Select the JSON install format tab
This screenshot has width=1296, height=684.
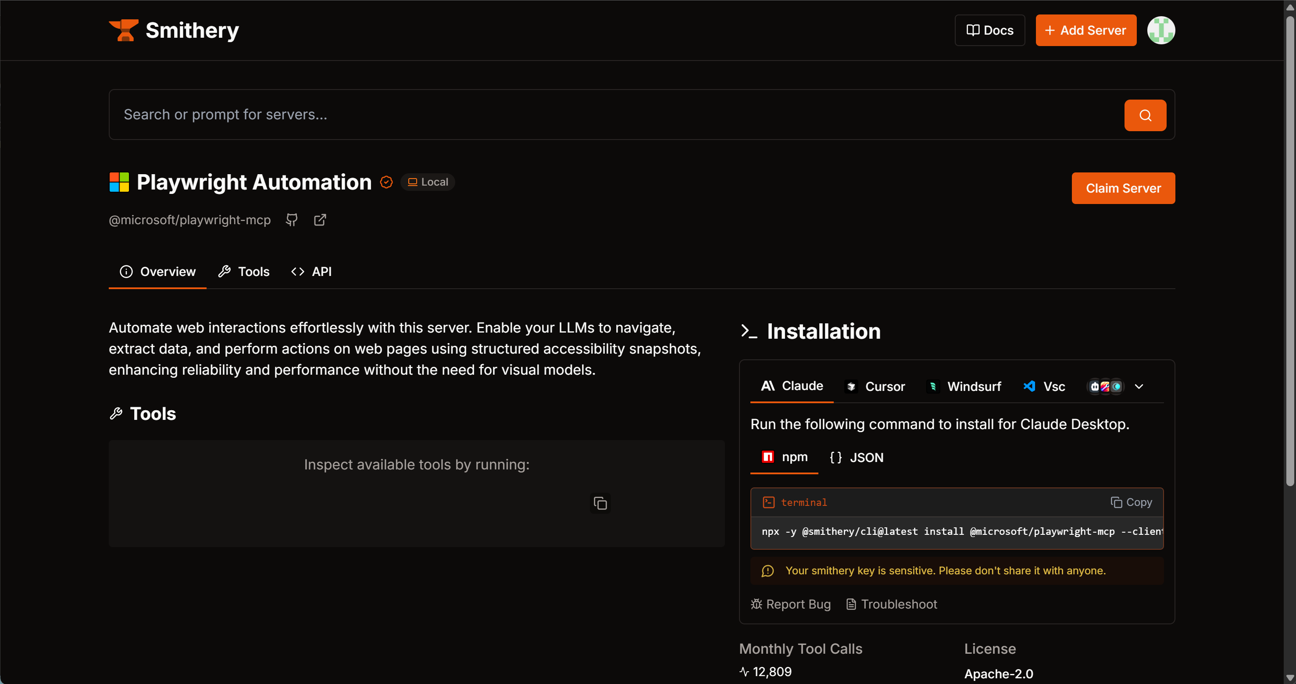(857, 458)
